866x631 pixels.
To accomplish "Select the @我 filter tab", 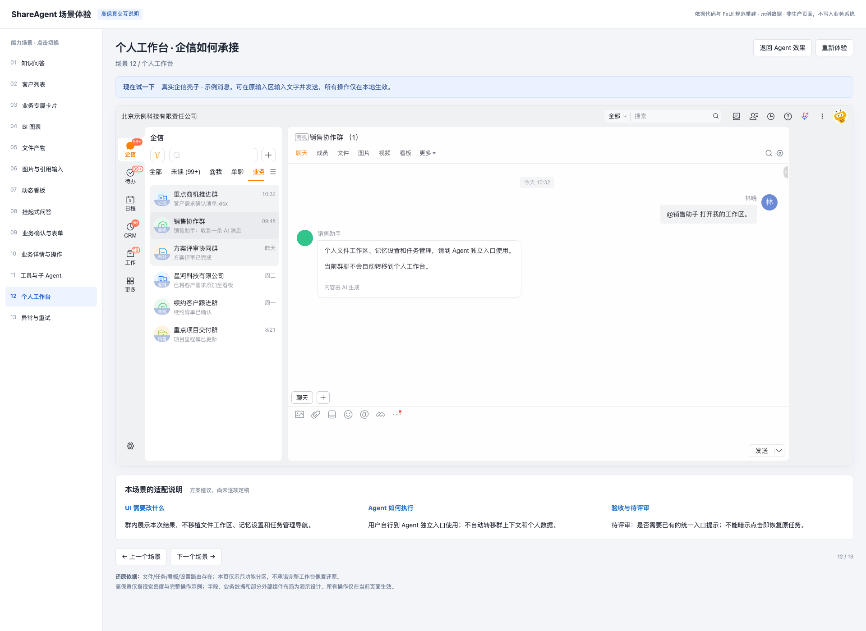I will tap(216, 172).
